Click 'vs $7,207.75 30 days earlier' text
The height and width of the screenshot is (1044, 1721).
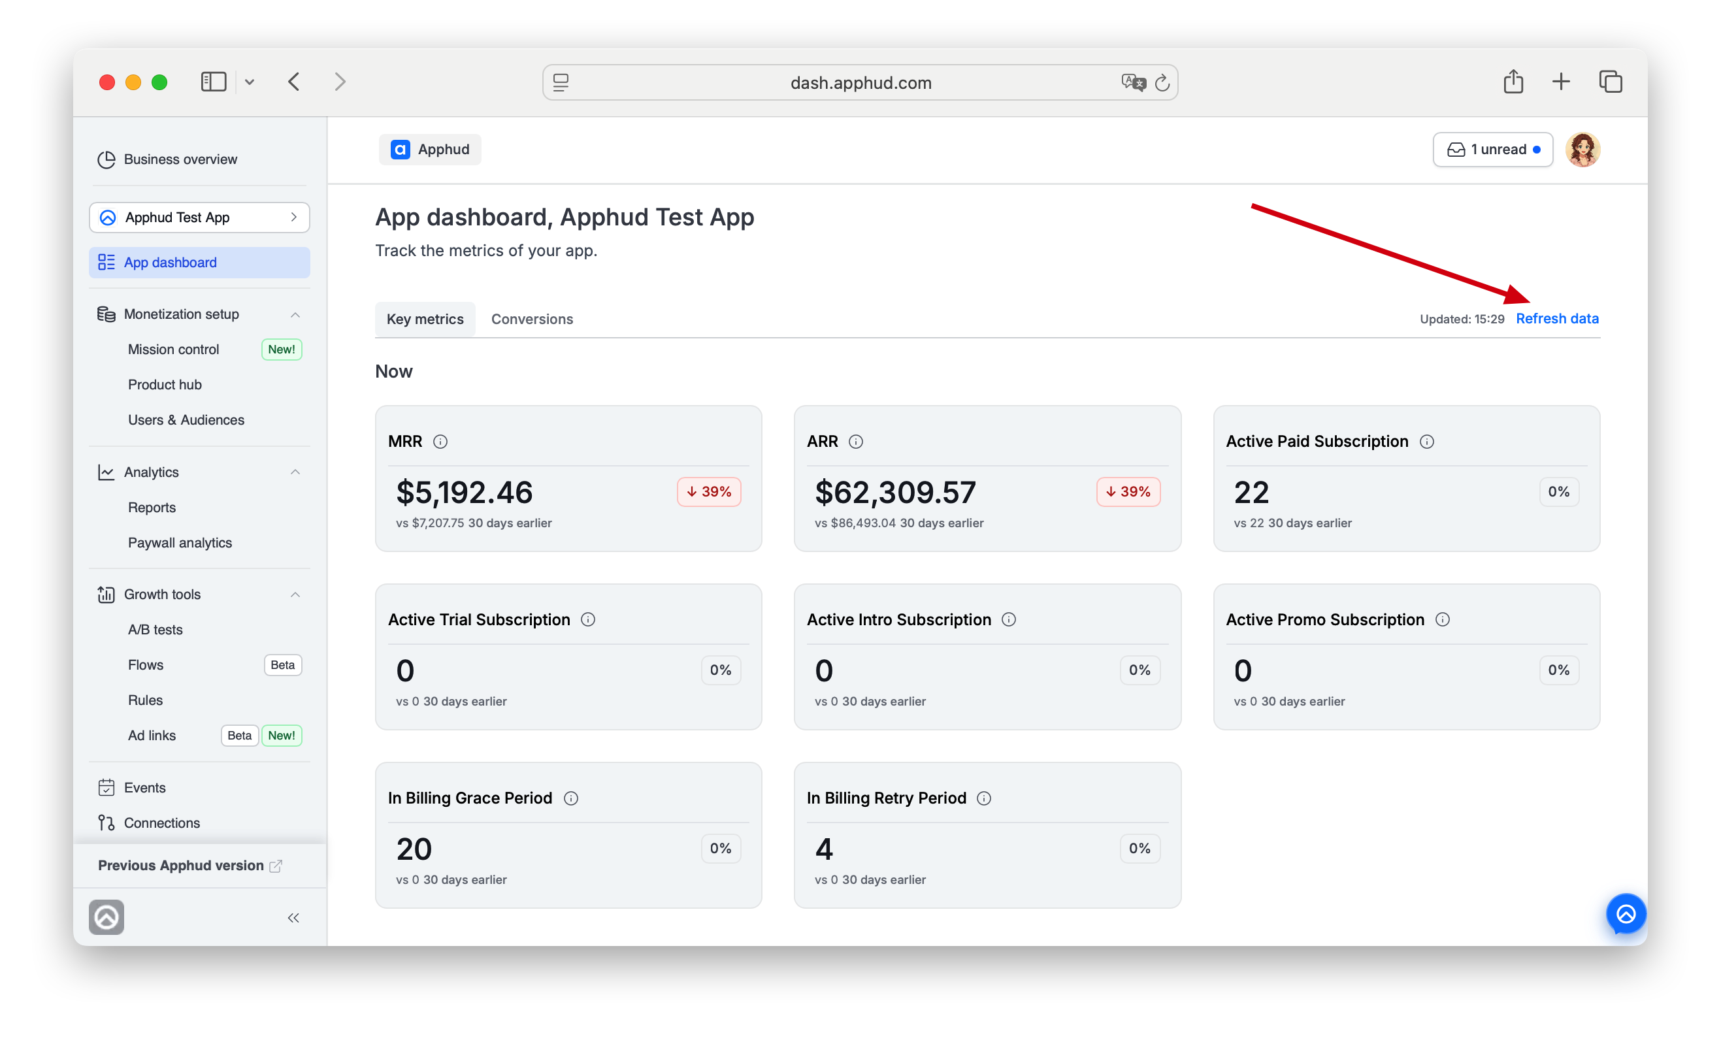click(x=474, y=523)
